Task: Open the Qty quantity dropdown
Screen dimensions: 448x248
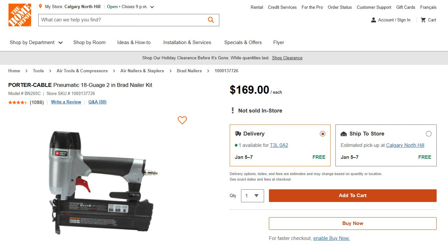Action: (252, 195)
